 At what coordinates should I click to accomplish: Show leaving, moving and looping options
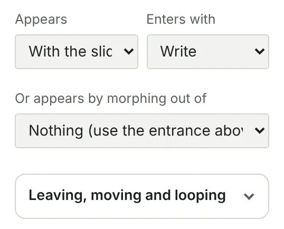click(x=142, y=196)
